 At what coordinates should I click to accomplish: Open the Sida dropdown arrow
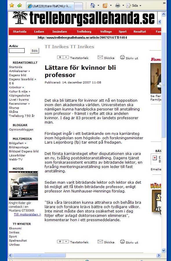click(140, 6)
